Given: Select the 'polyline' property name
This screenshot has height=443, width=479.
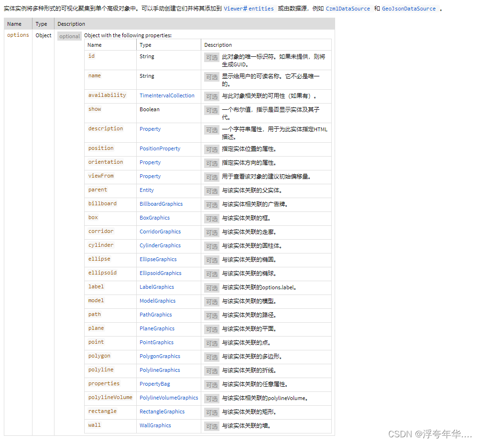Looking at the screenshot, I should 101,370.
